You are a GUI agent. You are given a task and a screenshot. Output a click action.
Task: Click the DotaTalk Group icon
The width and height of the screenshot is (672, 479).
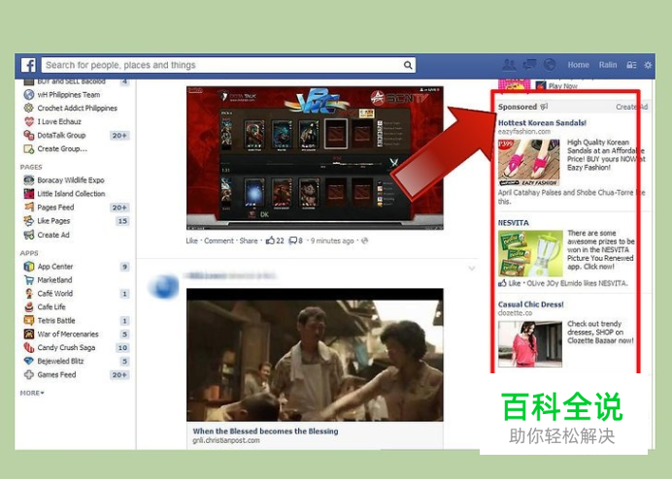pos(29,136)
